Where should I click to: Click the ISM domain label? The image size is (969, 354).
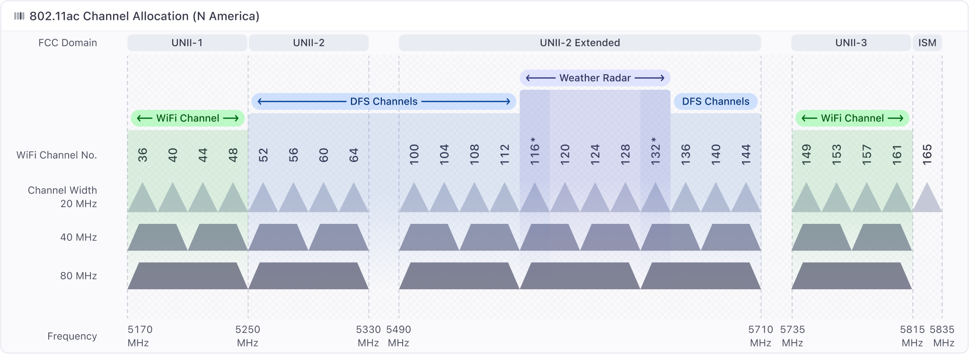[927, 43]
